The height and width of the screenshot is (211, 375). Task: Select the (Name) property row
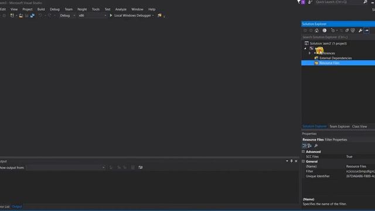pos(338,166)
